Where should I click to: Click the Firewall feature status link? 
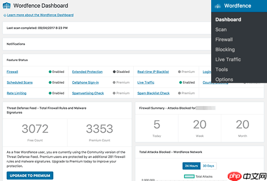pyautogui.click(x=12, y=72)
